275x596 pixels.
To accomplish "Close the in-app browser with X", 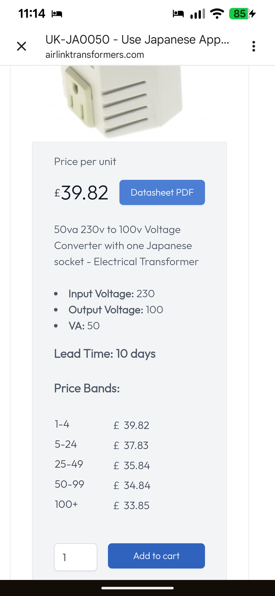I will 22,46.
